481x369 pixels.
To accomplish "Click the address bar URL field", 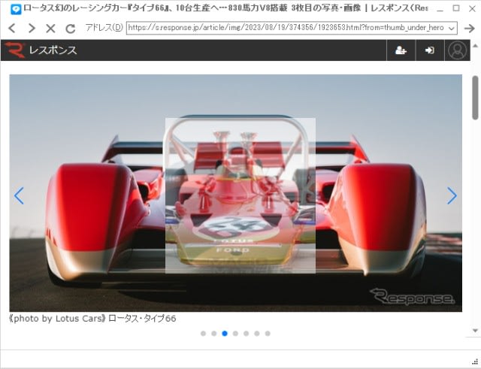I will point(286,28).
